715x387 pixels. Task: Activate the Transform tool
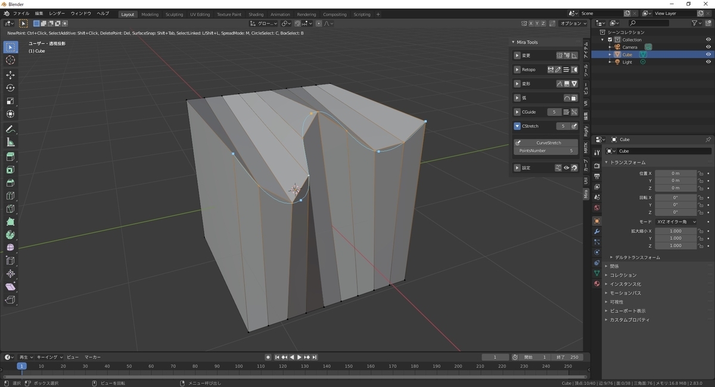pos(10,114)
